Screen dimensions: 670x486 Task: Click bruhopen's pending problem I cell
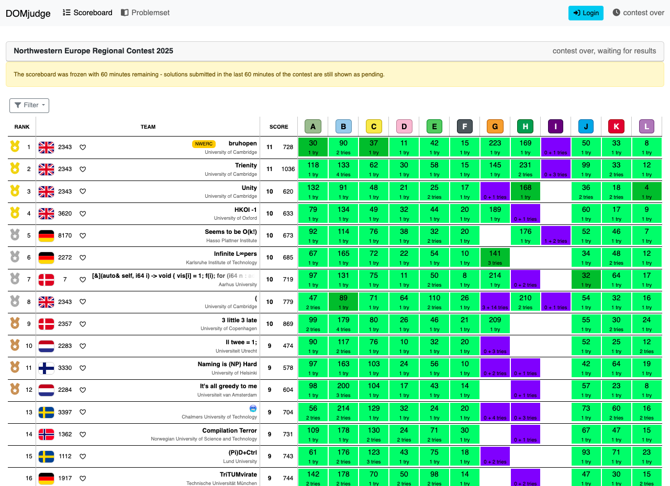point(556,148)
